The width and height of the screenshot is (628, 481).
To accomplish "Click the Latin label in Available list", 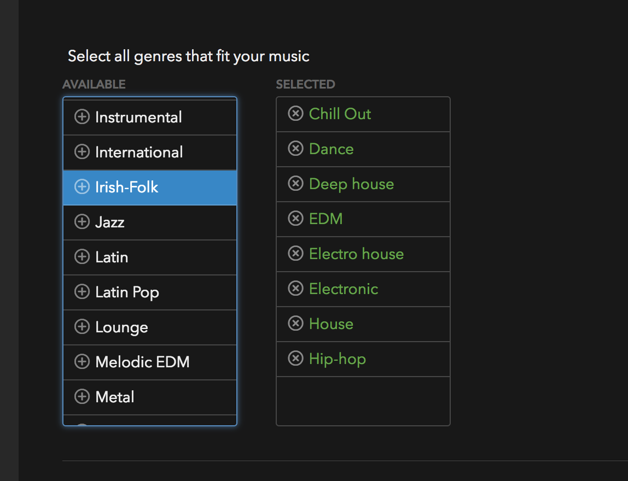I will pos(112,257).
